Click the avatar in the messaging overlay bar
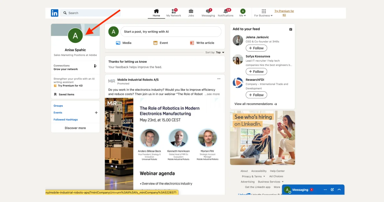This screenshot has width=384, height=202. (287, 190)
